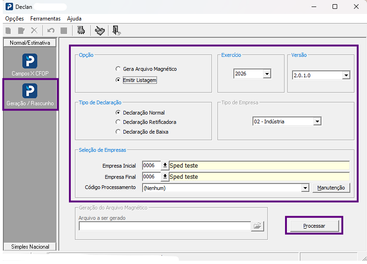Open the Ferramentas menu

click(x=45, y=19)
